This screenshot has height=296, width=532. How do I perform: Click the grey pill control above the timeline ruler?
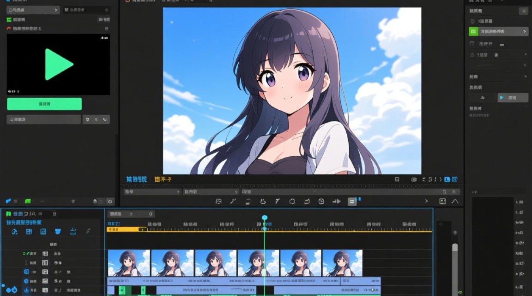point(131,214)
